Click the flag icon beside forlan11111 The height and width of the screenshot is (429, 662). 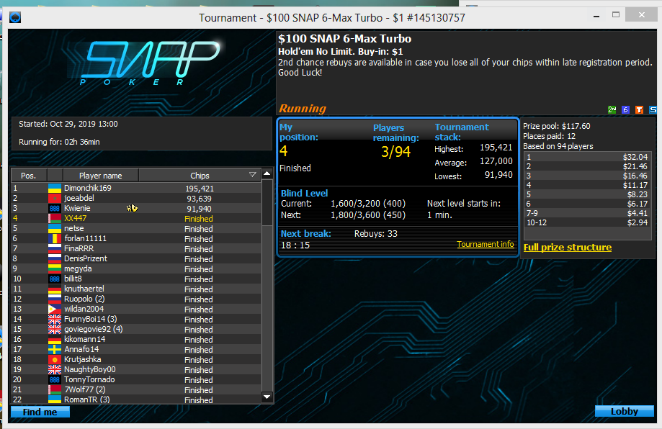55,239
